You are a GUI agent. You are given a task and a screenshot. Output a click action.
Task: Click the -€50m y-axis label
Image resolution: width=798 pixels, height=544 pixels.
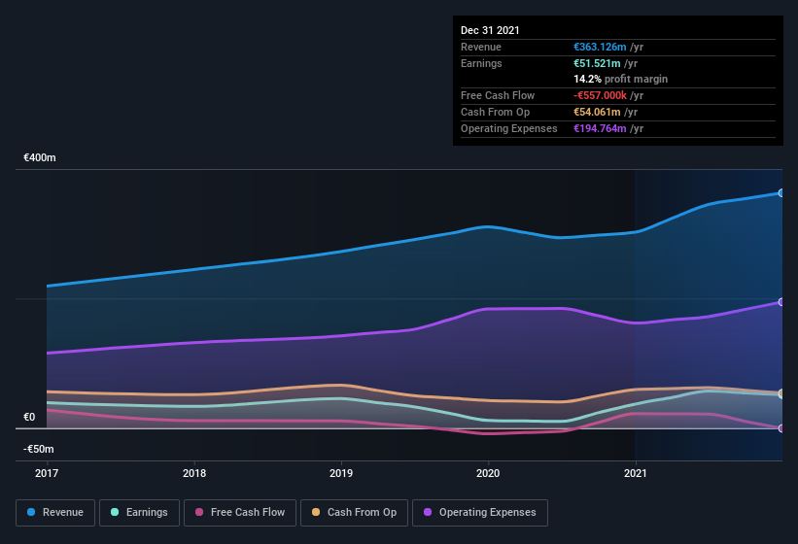click(x=39, y=449)
